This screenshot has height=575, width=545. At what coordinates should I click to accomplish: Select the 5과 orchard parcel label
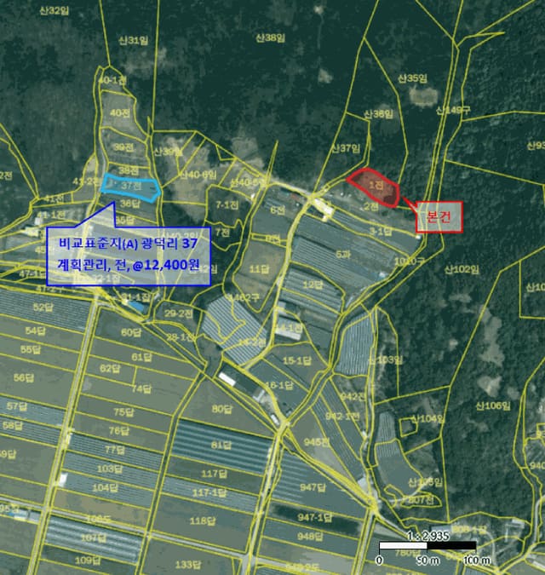[x=342, y=254]
